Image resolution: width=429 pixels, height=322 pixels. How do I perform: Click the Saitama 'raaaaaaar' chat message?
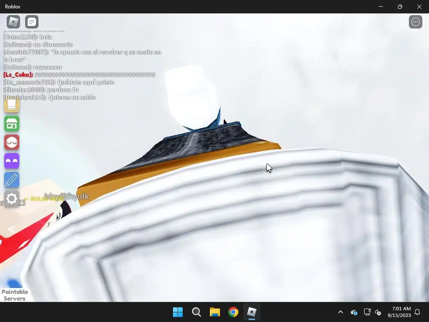coord(33,68)
